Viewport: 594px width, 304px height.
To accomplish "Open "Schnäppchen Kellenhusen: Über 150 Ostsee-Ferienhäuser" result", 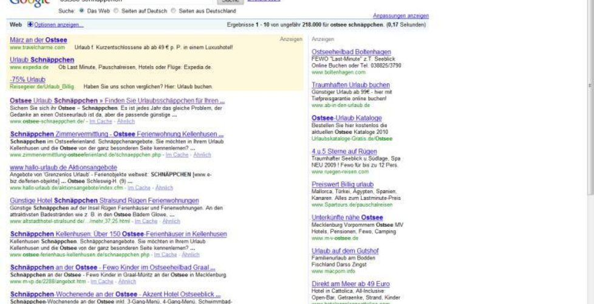I will [x=118, y=234].
